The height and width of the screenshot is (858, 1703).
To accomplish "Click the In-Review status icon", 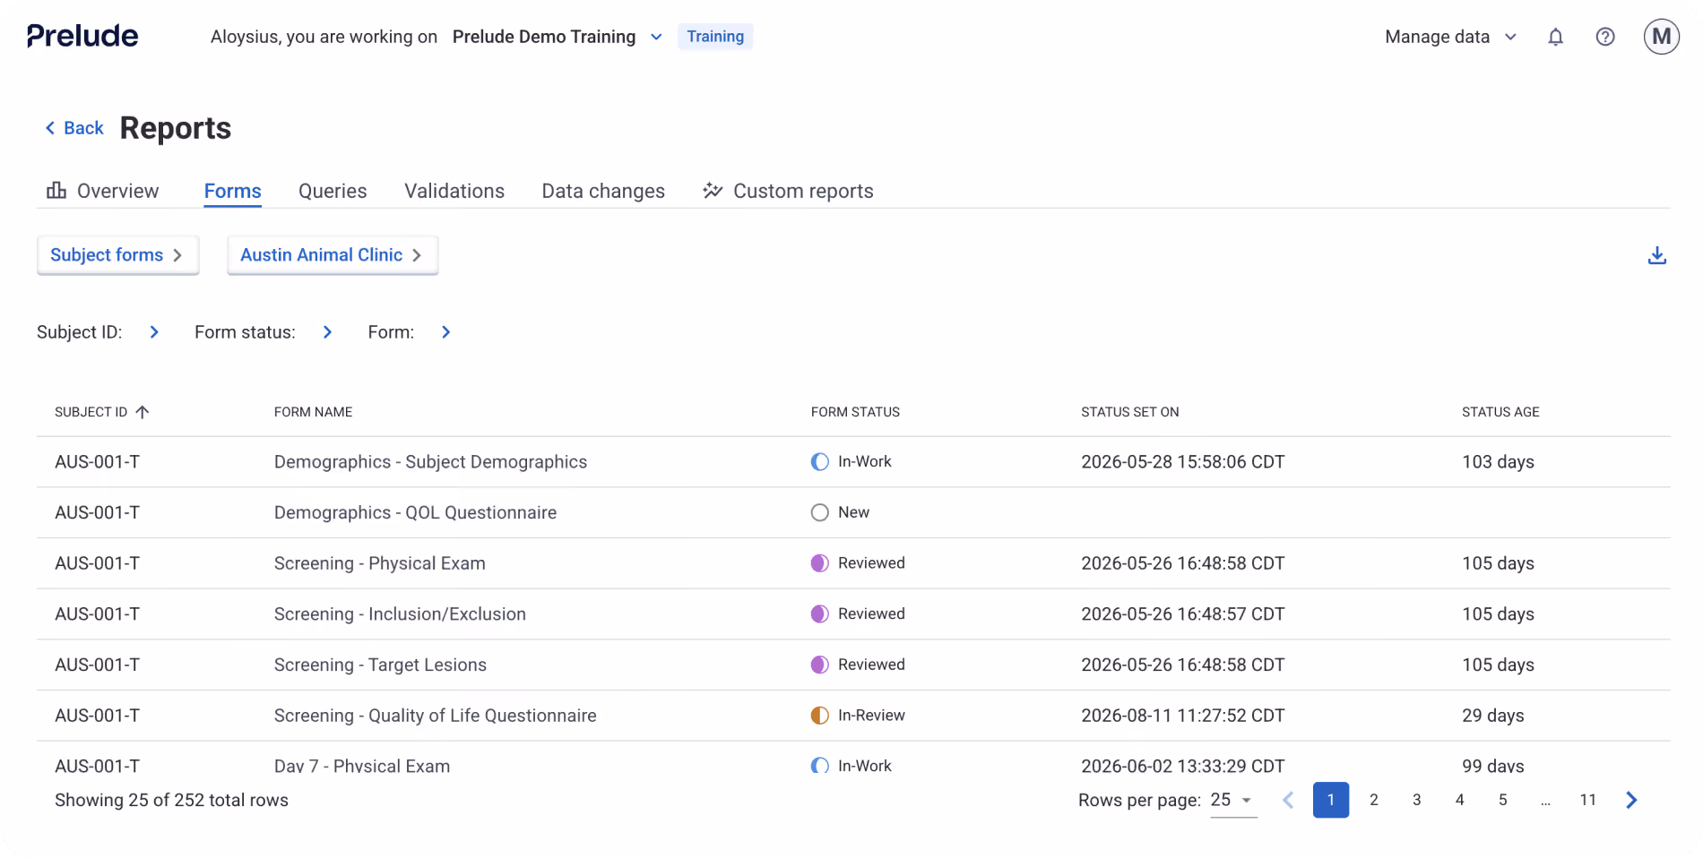I will (x=819, y=716).
